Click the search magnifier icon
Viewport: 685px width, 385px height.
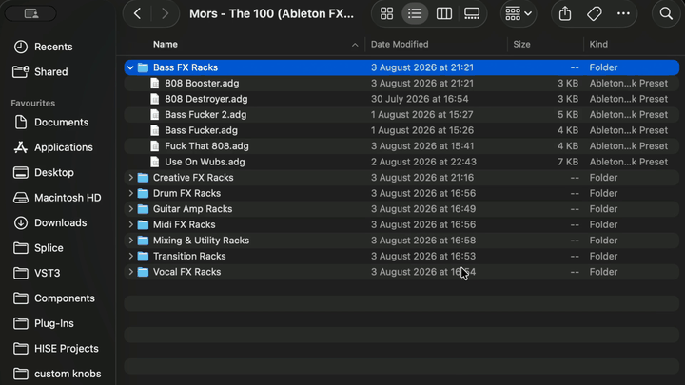pos(666,13)
